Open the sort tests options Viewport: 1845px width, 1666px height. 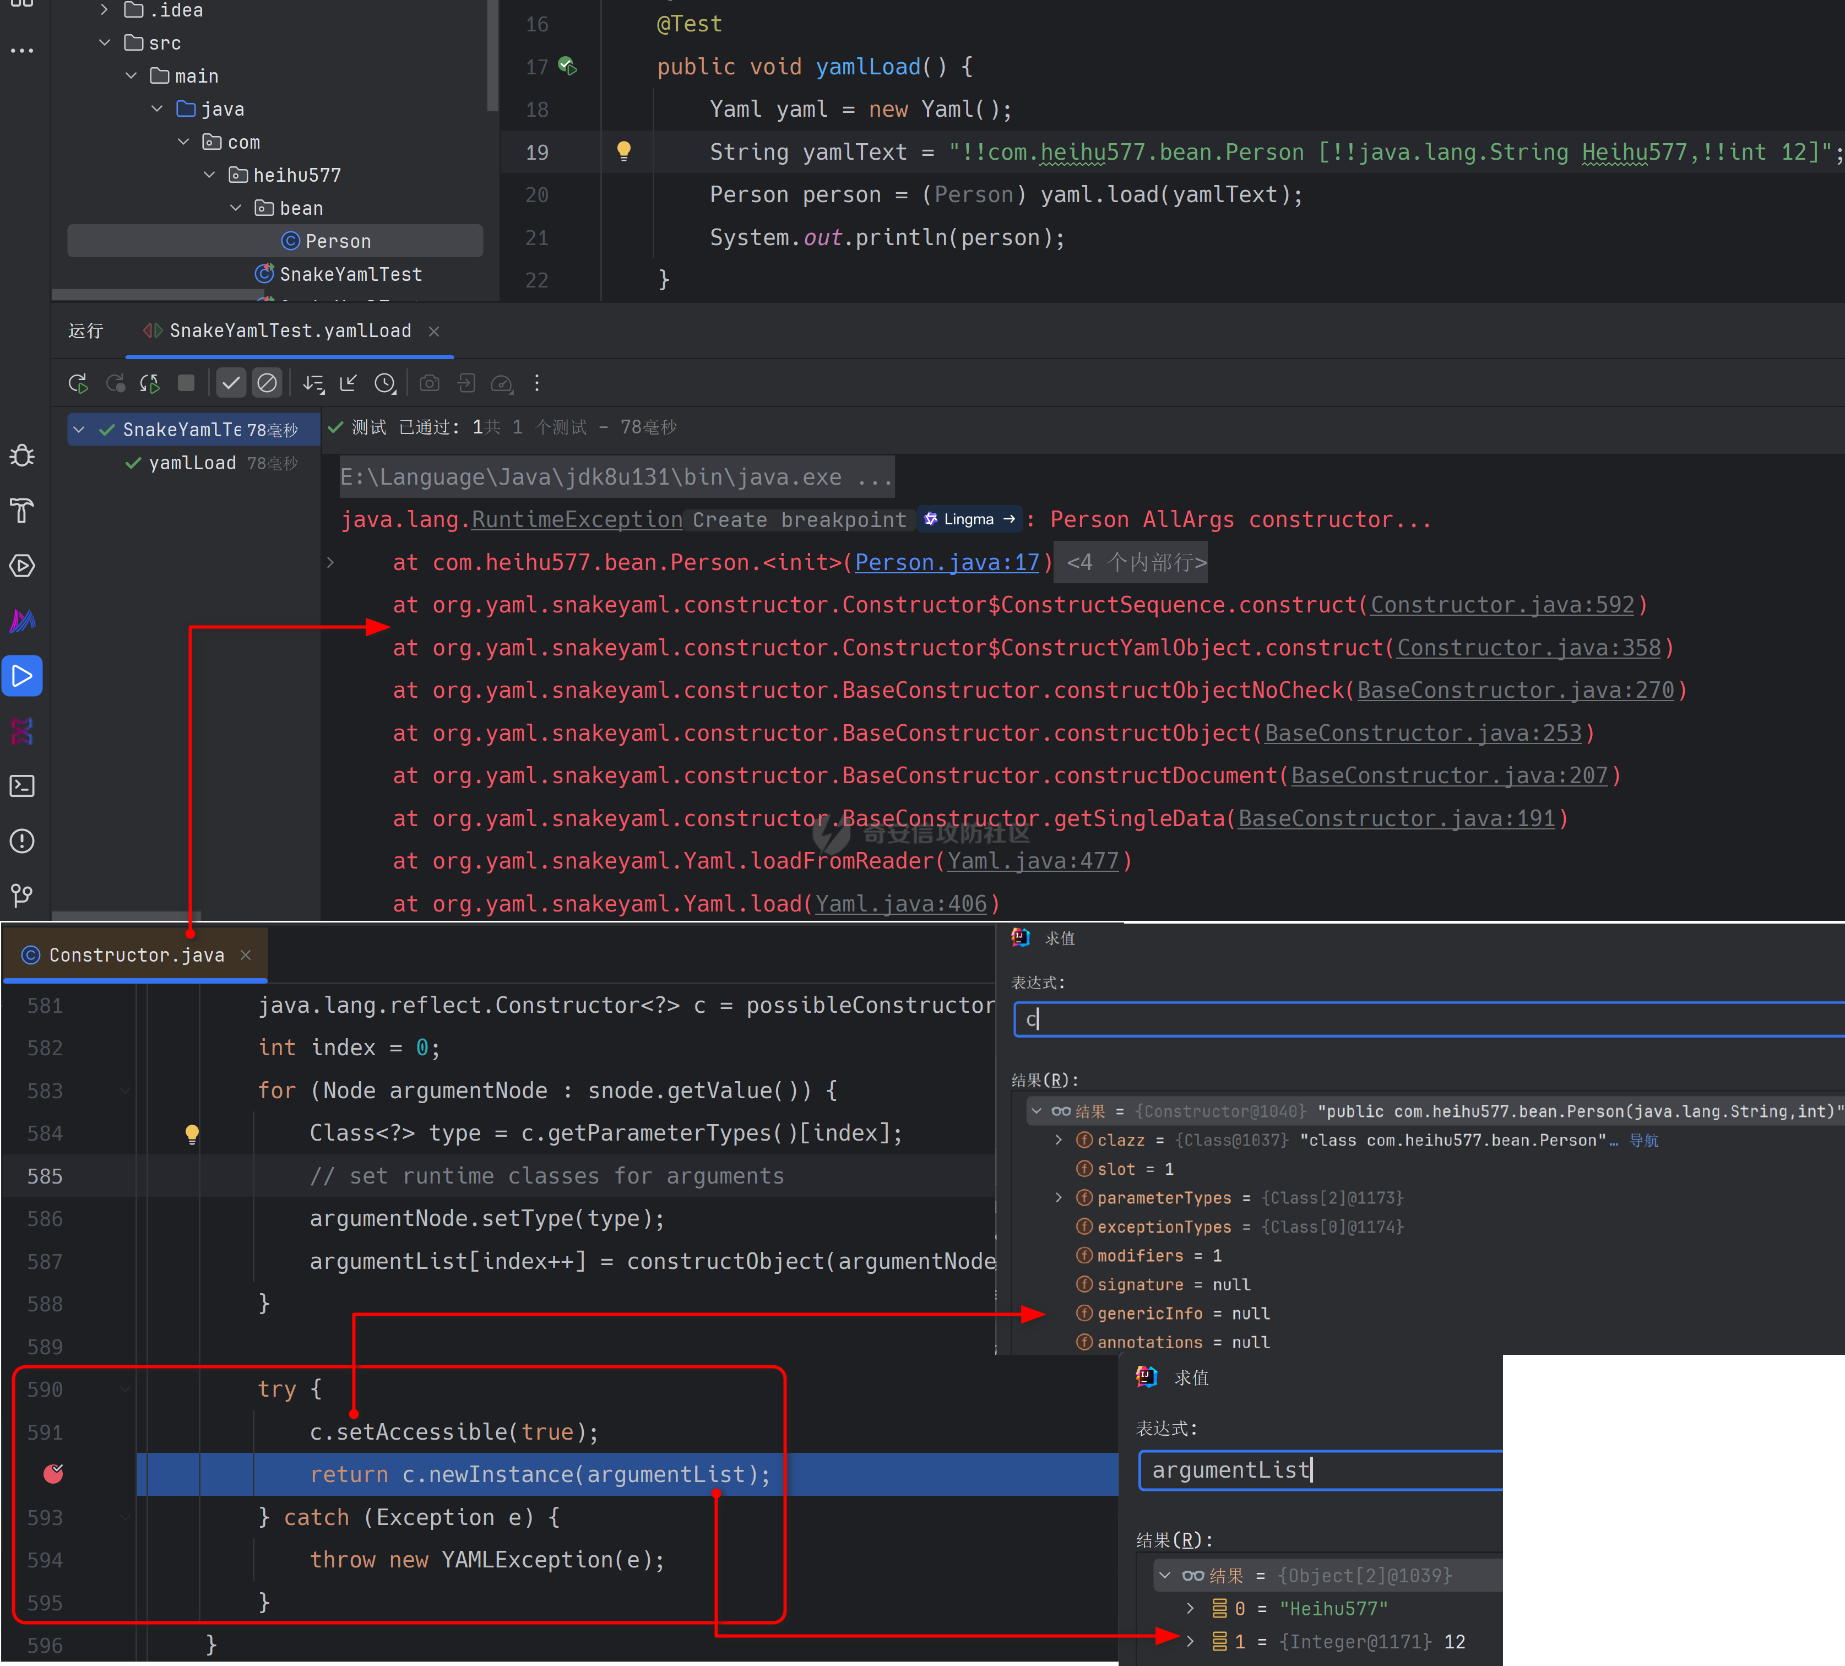pyautogui.click(x=314, y=383)
